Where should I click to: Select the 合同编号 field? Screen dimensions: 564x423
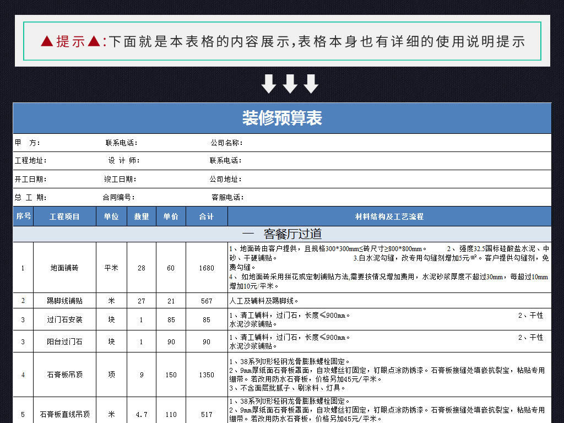pos(118,197)
